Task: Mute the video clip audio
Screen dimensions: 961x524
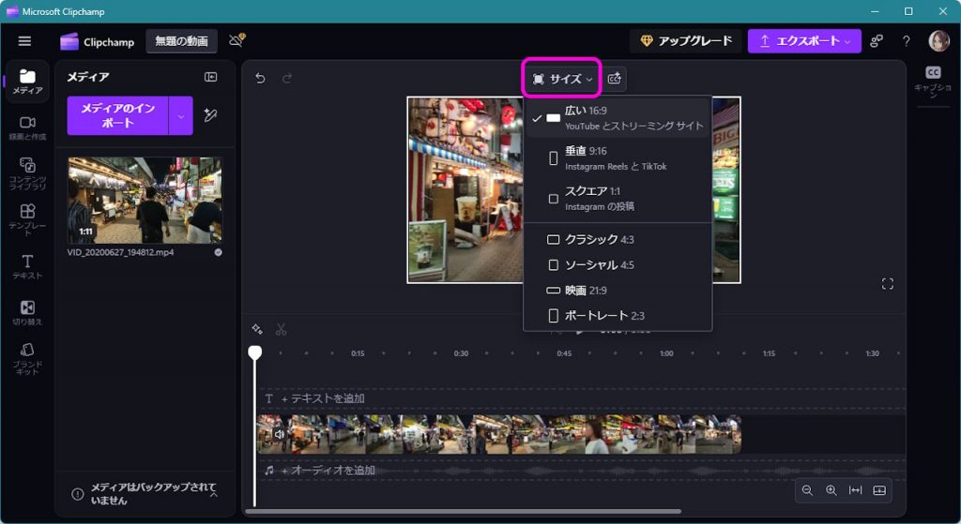Action: click(x=280, y=434)
